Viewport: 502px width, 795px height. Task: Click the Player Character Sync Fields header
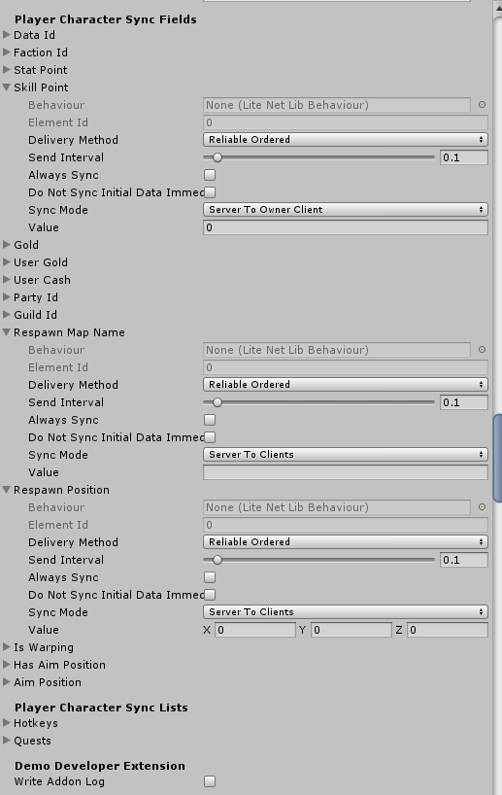pyautogui.click(x=106, y=19)
